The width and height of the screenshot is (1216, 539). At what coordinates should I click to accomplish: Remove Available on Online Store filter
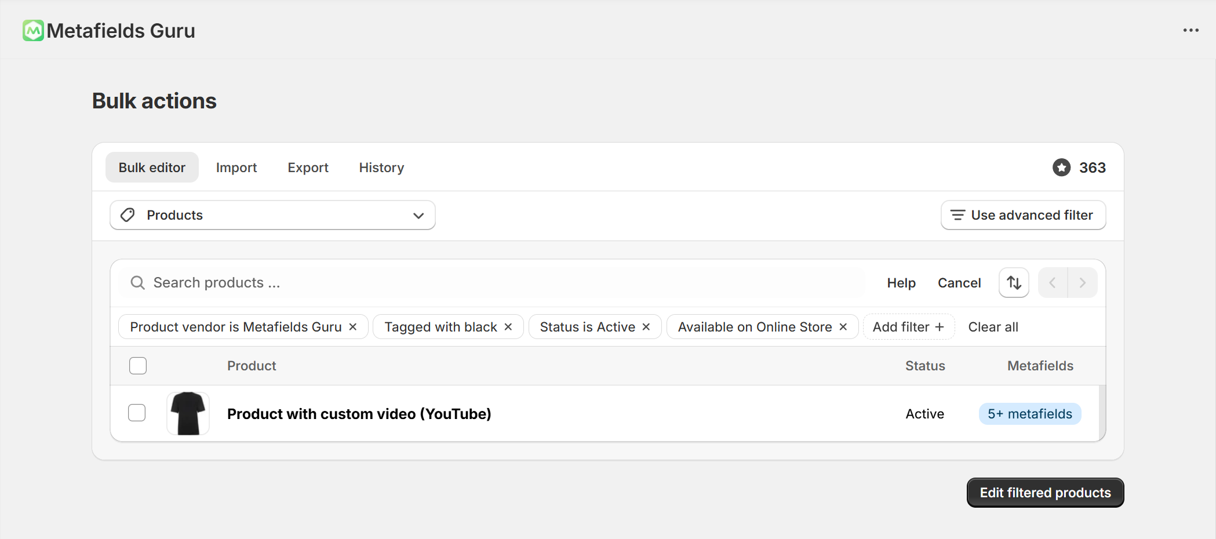tap(843, 327)
